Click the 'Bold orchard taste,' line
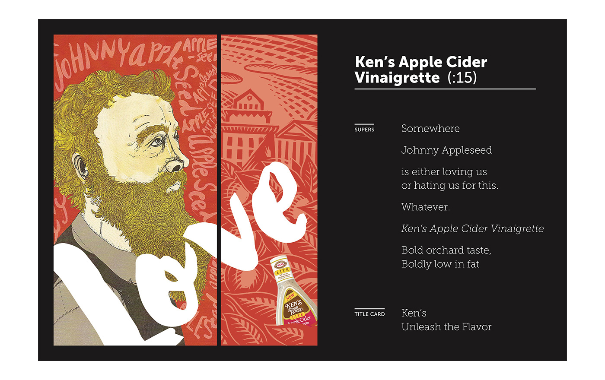The image size is (605, 380). 446,250
